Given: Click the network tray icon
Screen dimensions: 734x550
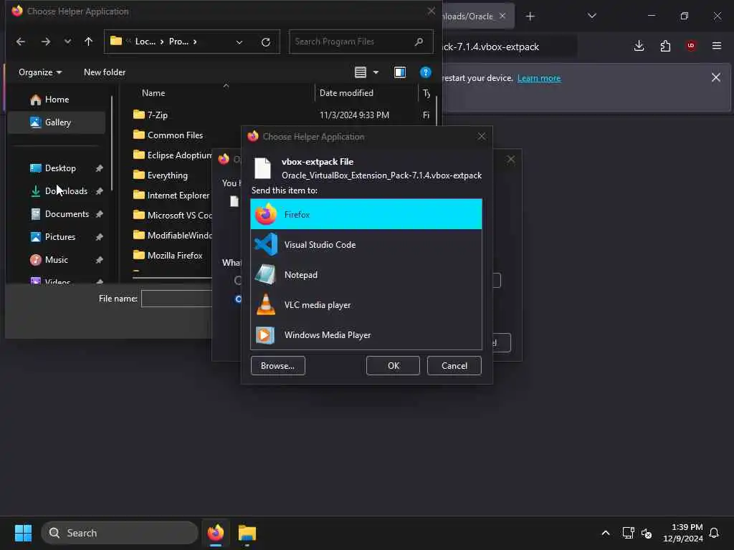Looking at the screenshot, I should click(x=628, y=533).
